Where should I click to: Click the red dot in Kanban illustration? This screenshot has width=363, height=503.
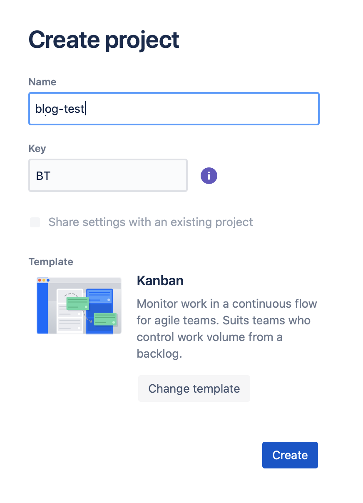40,280
